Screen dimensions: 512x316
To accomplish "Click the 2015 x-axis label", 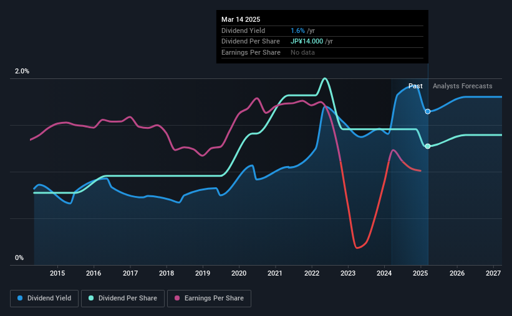I will (x=57, y=273).
